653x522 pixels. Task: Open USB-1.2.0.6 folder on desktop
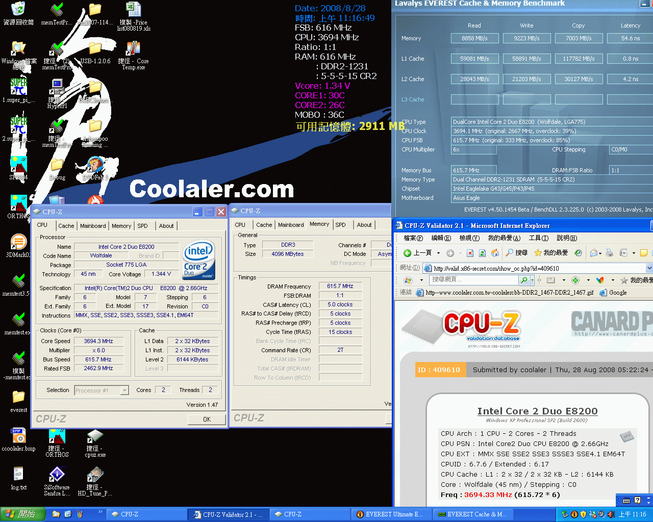(95, 53)
